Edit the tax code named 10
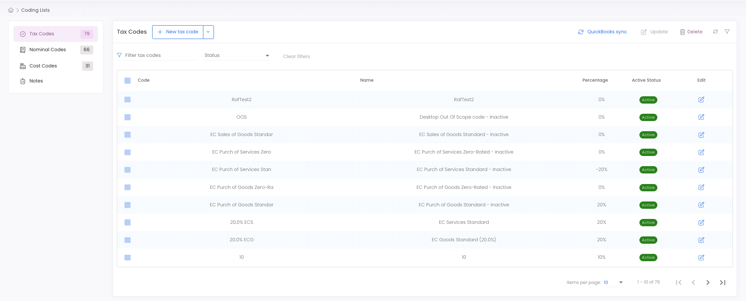The width and height of the screenshot is (746, 301). click(701, 258)
